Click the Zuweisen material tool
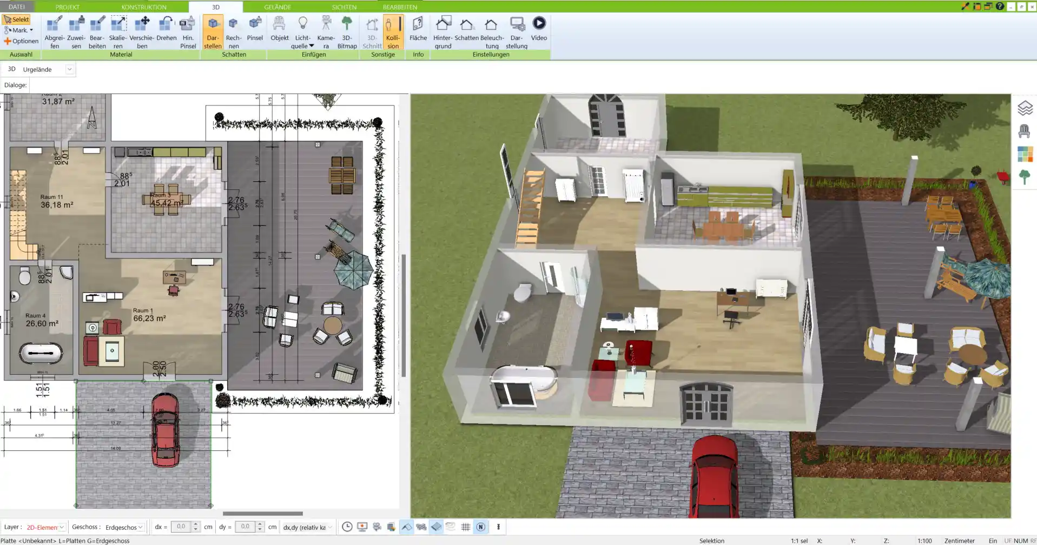 pyautogui.click(x=76, y=32)
